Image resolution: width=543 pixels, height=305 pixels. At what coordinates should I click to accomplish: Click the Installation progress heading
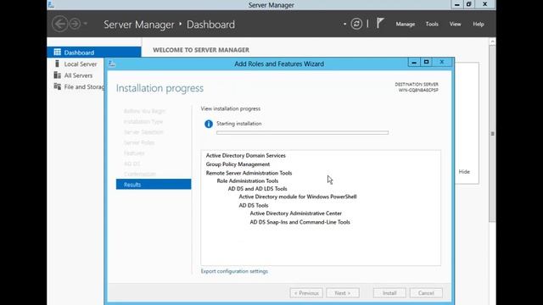click(x=160, y=88)
